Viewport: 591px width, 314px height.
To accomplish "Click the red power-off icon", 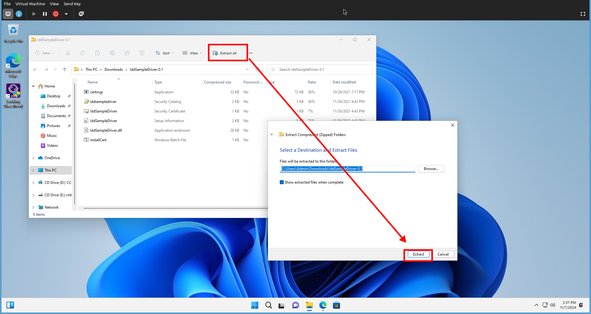I will coord(56,14).
